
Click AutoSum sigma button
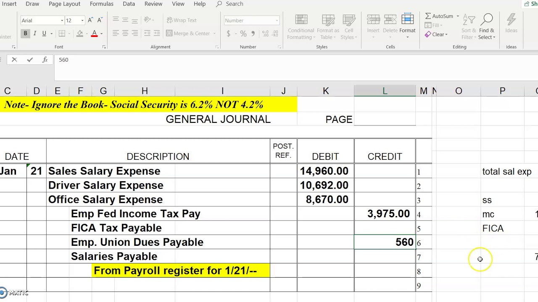click(x=439, y=16)
